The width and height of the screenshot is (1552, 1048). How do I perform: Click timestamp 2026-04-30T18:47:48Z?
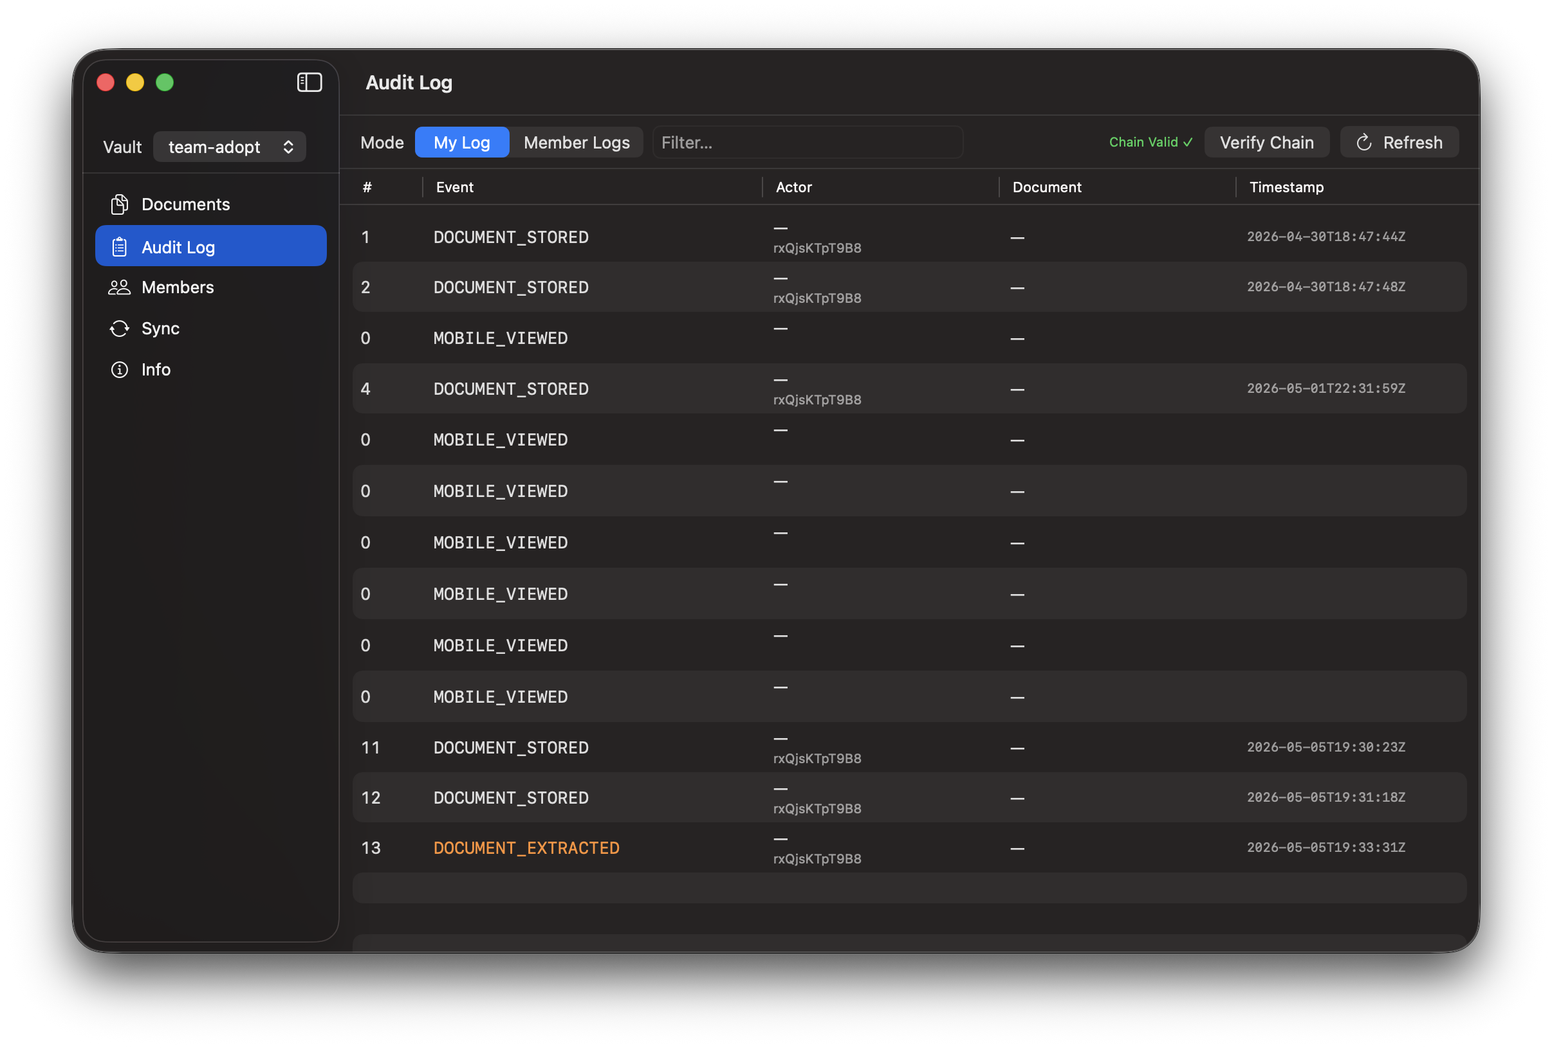[x=1326, y=287]
